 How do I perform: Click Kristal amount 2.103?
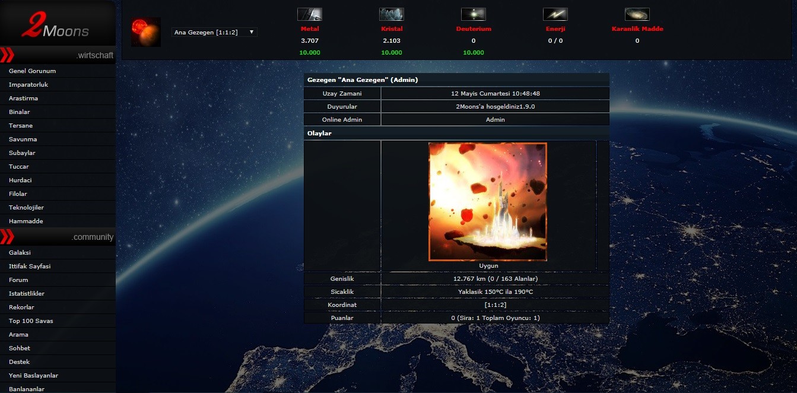[392, 41]
